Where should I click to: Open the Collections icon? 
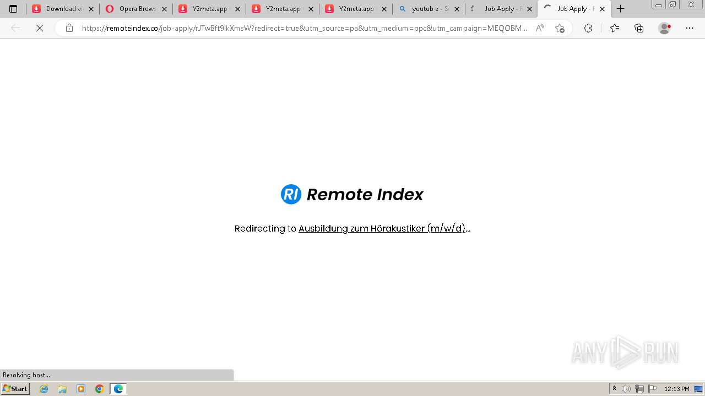(x=639, y=28)
